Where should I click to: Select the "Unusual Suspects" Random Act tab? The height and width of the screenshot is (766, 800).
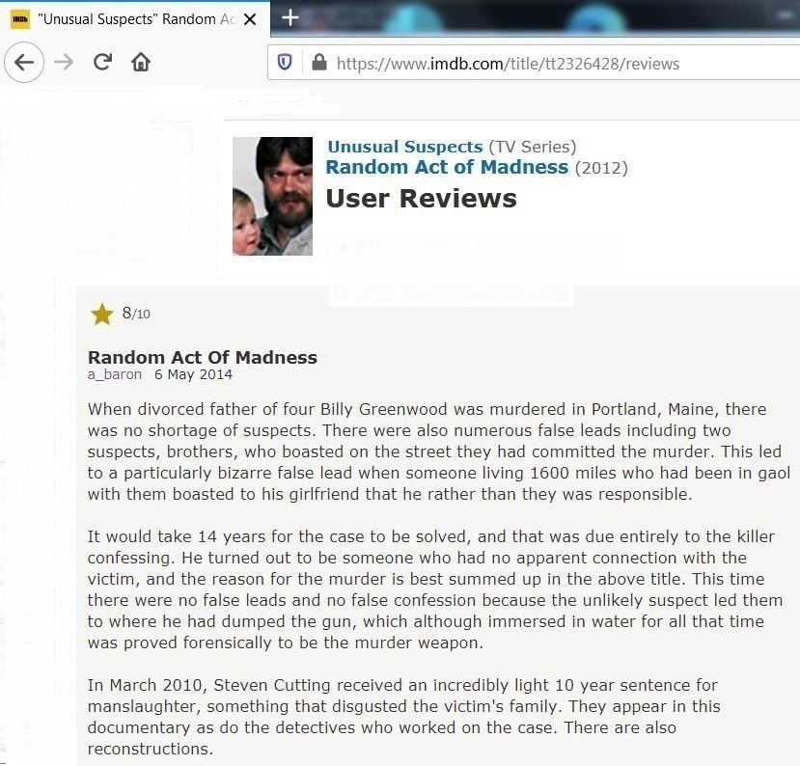[x=135, y=19]
